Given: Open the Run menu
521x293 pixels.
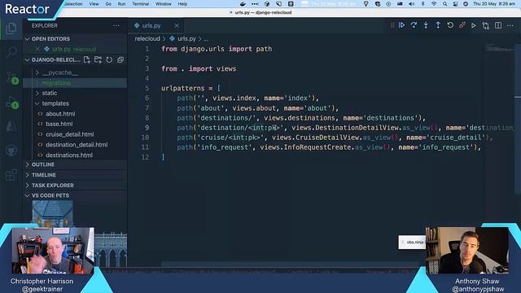Looking at the screenshot, I should (x=121, y=4).
